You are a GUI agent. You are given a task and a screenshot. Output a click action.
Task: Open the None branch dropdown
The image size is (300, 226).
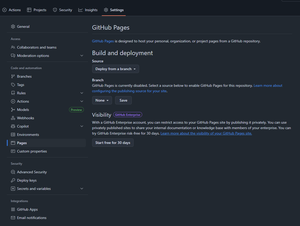pos(102,100)
